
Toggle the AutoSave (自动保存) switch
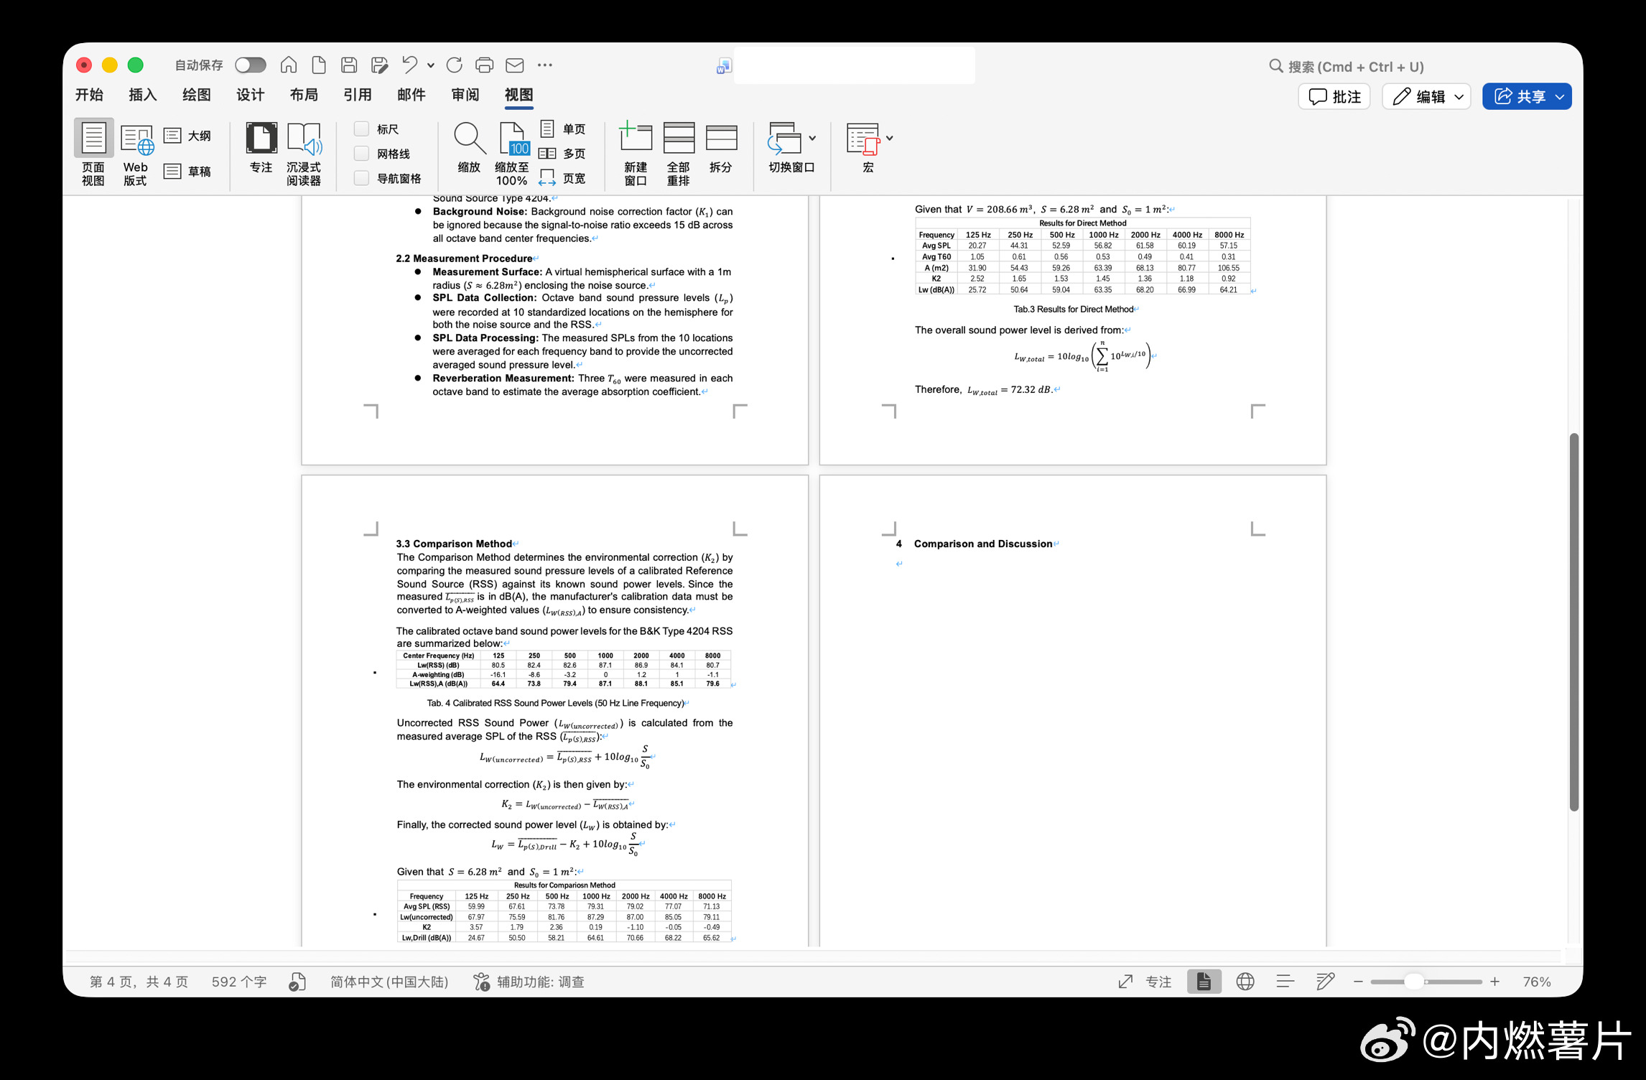click(x=251, y=65)
